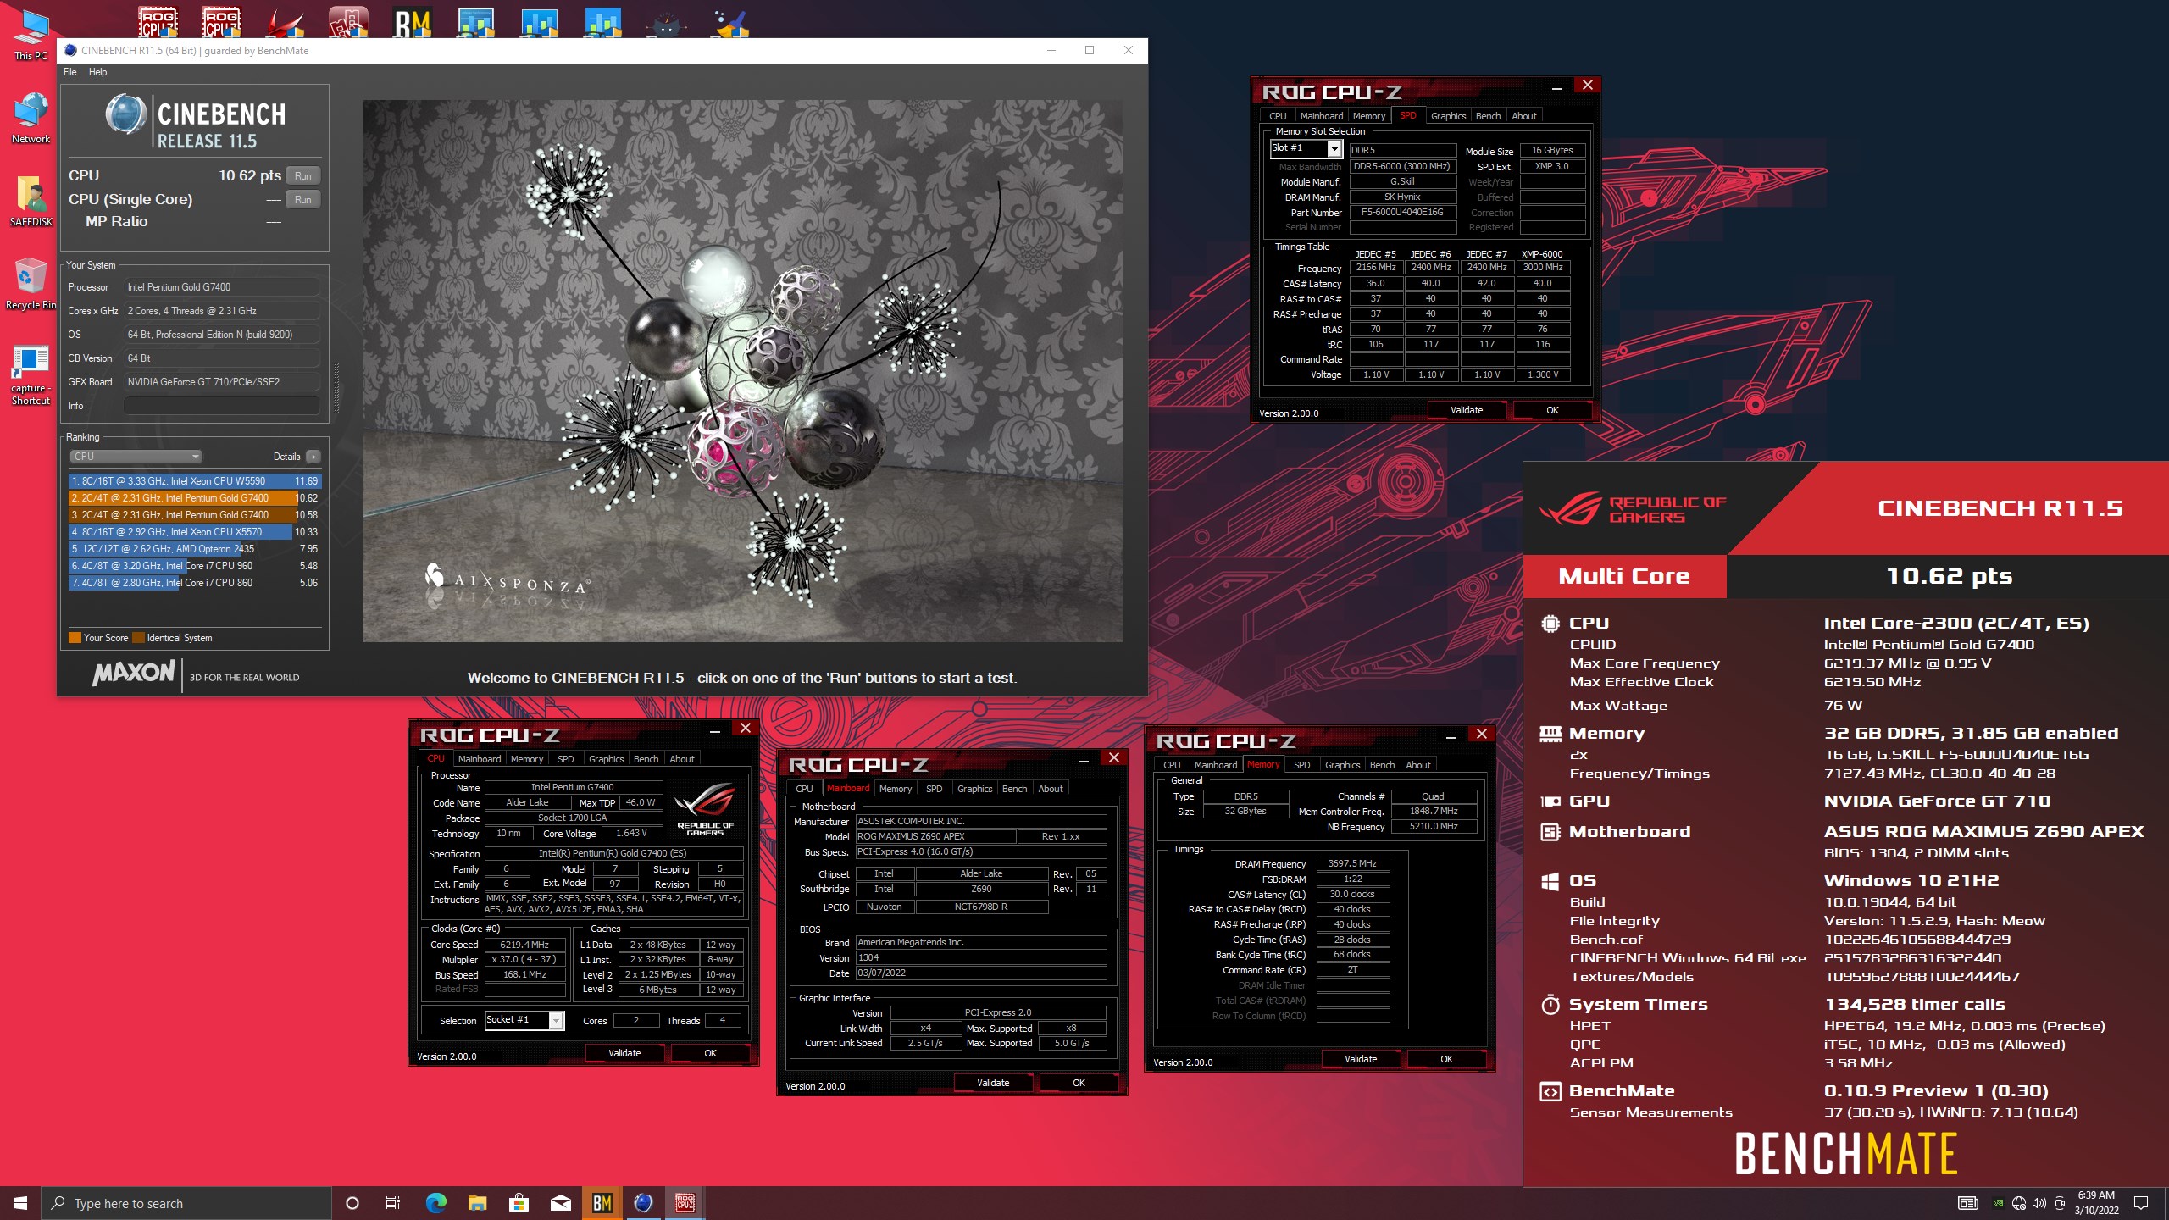Open the Slot #1 memory slot dropdown
The image size is (2169, 1220).
pyautogui.click(x=1306, y=149)
